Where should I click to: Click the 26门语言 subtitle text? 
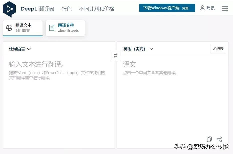pyautogui.click(x=23, y=30)
